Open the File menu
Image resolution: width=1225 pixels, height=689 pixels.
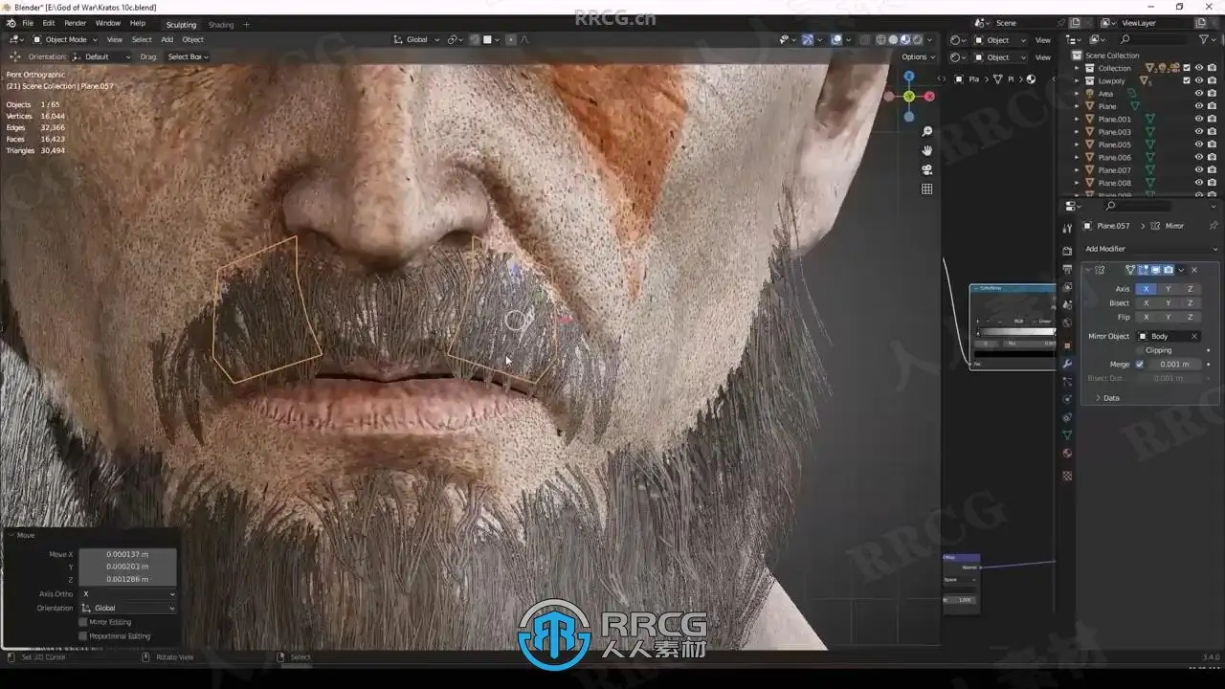coord(28,23)
